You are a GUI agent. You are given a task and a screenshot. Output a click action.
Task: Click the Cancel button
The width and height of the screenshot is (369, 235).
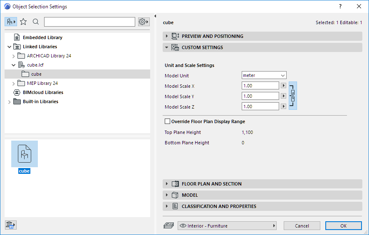302,226
